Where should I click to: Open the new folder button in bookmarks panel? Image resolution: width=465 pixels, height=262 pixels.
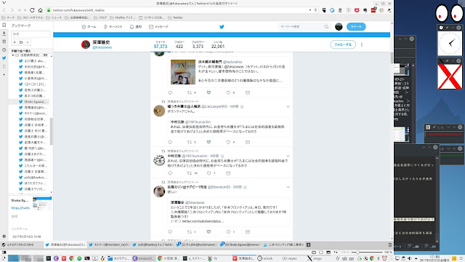pyautogui.click(x=21, y=42)
